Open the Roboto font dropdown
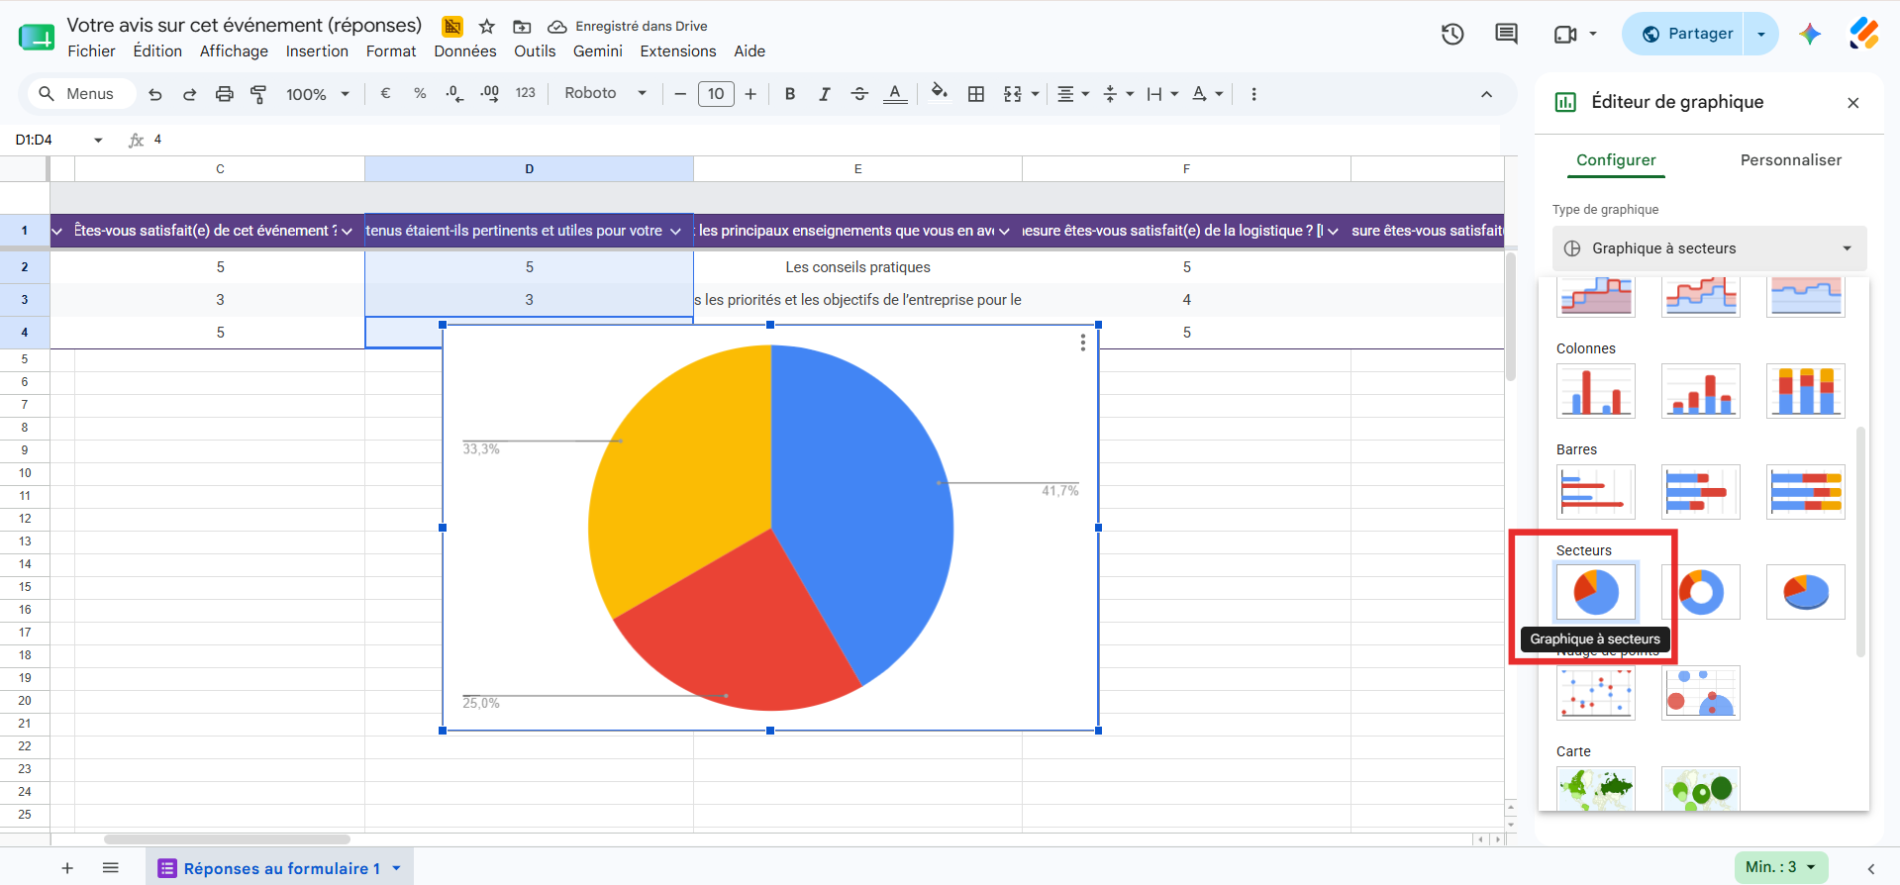The width and height of the screenshot is (1900, 885). (605, 93)
